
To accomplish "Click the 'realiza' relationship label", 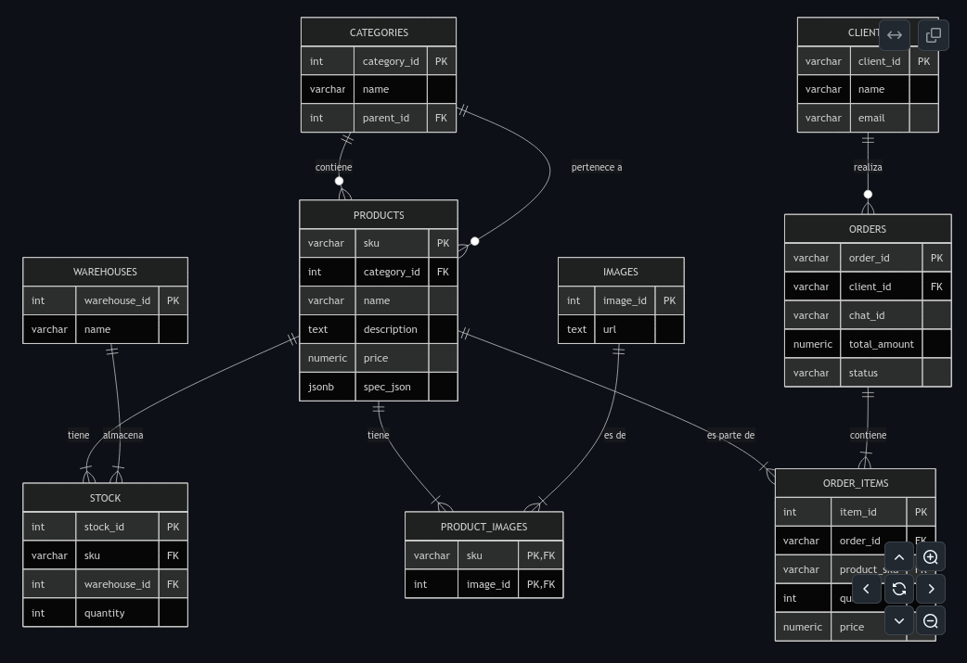I will 868,167.
